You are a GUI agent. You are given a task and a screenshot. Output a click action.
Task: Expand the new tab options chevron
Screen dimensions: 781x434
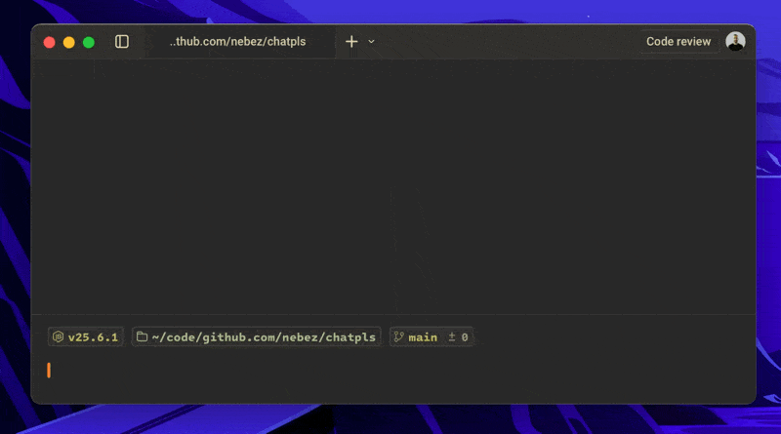(371, 42)
